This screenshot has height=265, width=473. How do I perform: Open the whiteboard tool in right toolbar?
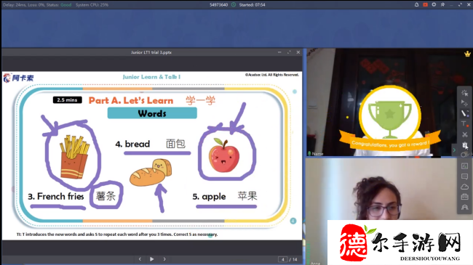(x=464, y=166)
